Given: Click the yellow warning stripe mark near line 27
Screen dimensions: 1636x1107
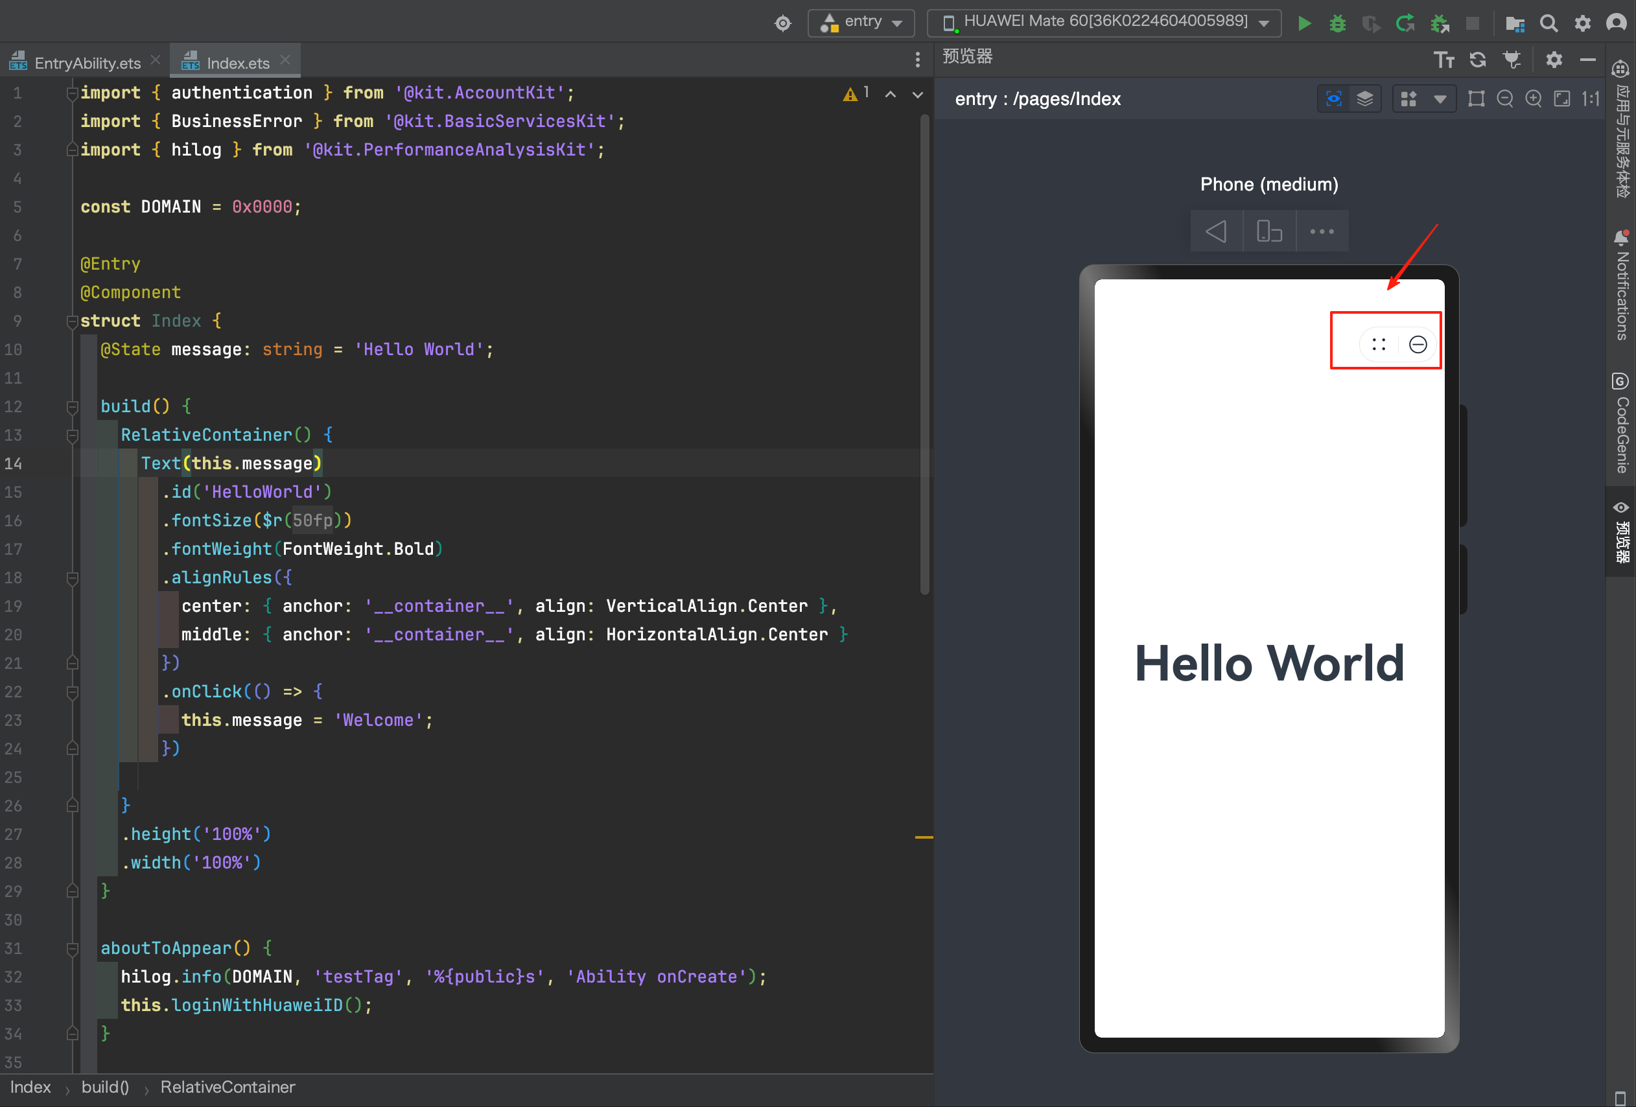Looking at the screenshot, I should (924, 837).
